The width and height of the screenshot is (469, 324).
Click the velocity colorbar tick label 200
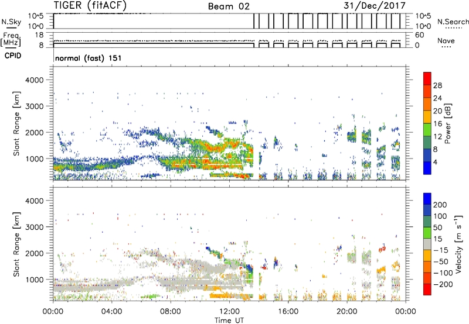(440, 205)
